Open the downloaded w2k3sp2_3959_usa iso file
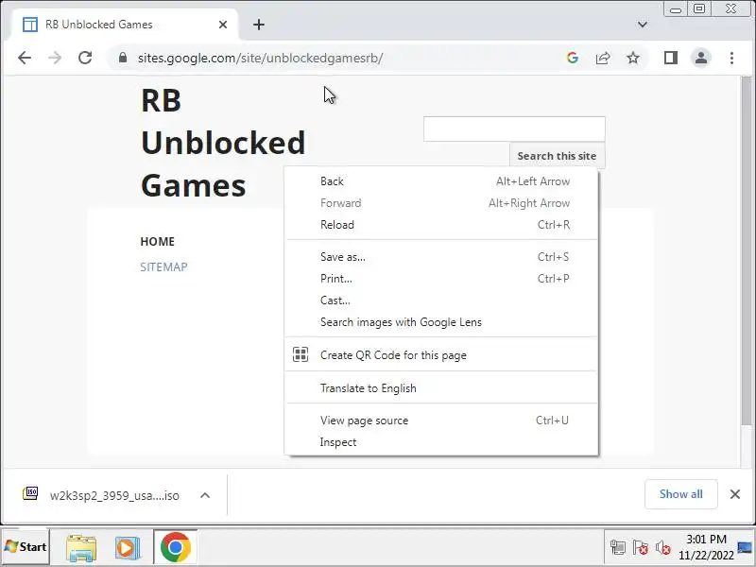 coord(114,495)
